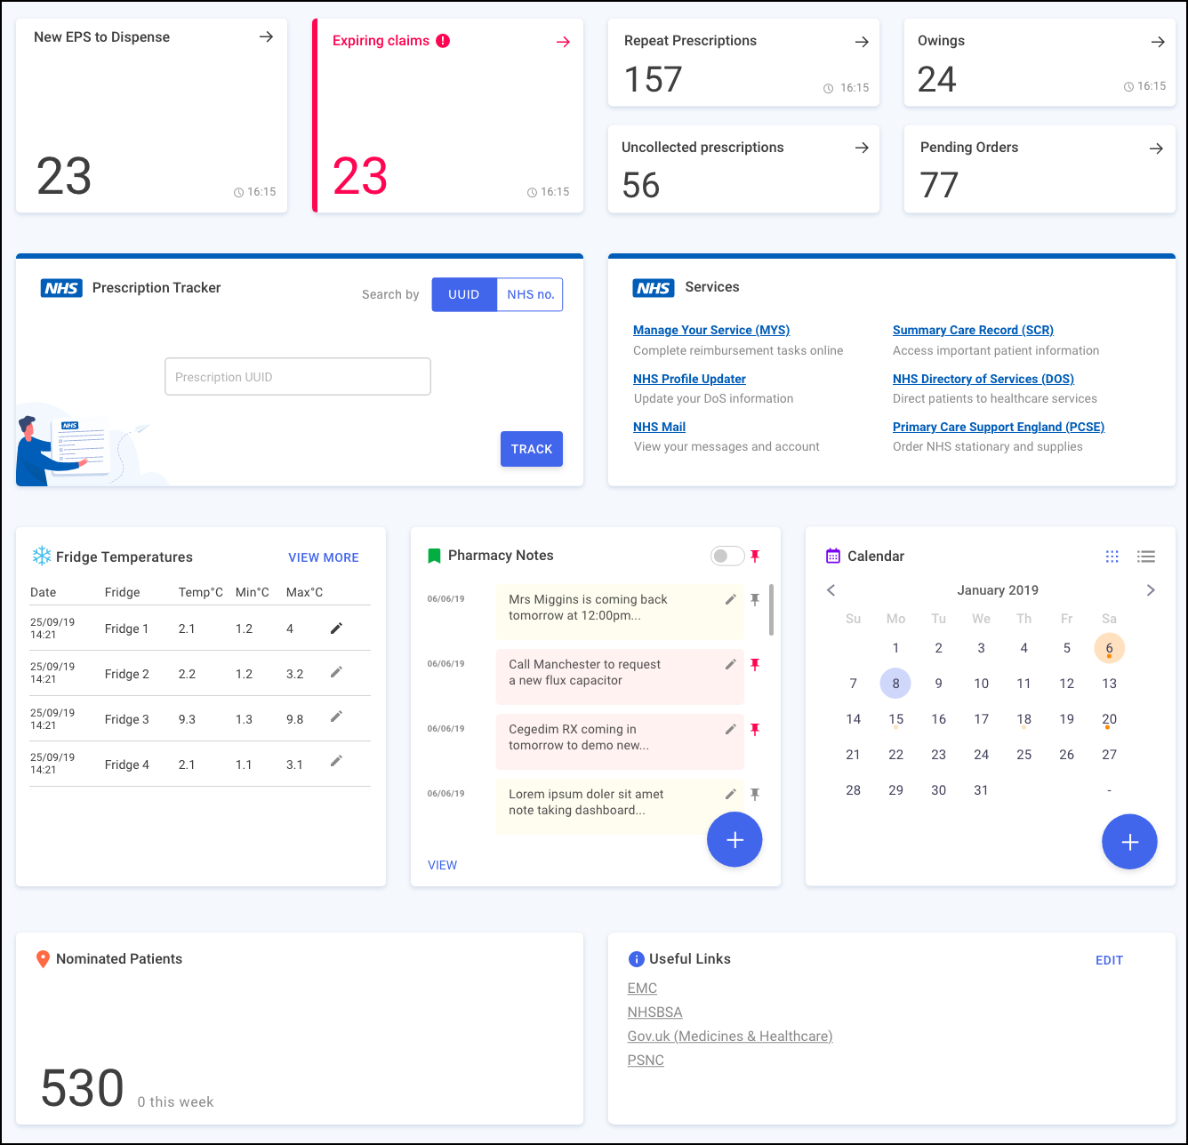Add a new pharmacy note

click(x=734, y=840)
